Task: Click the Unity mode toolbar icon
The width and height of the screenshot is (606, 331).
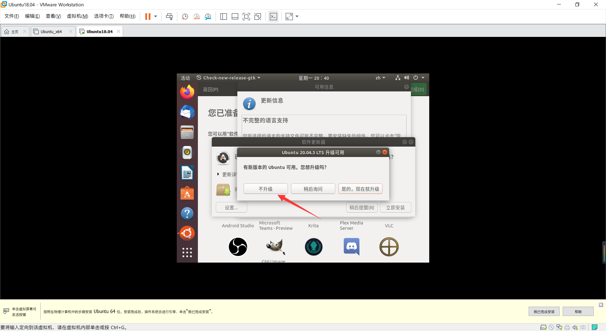Action: tap(258, 16)
